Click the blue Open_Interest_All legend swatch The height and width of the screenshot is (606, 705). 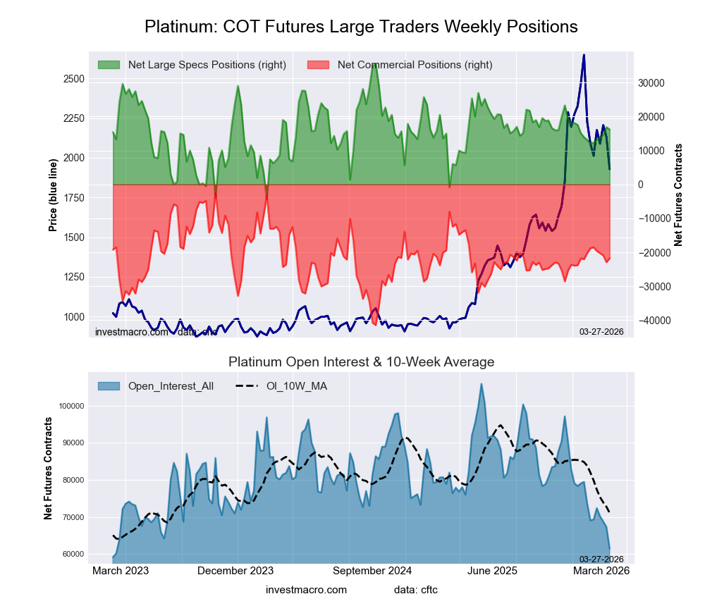[x=109, y=386]
